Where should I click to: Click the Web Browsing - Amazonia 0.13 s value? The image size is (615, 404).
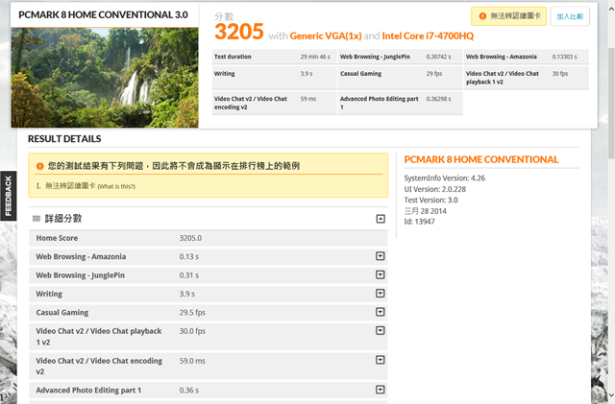point(189,256)
